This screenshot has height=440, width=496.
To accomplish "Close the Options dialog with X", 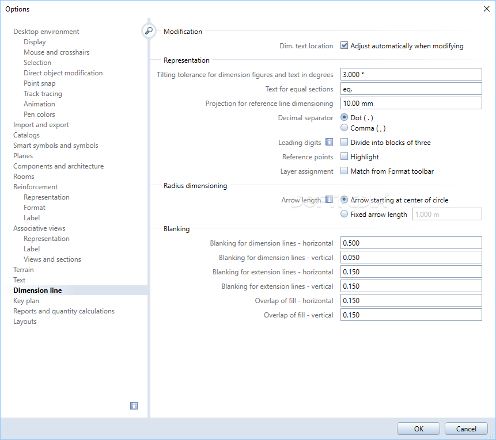I will click(487, 9).
